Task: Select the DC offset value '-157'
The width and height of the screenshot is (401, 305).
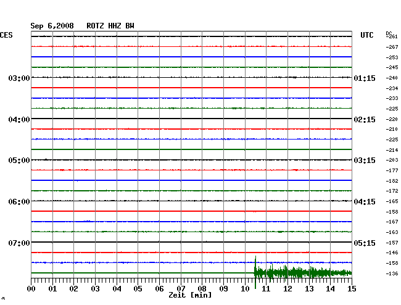Action: (x=392, y=243)
